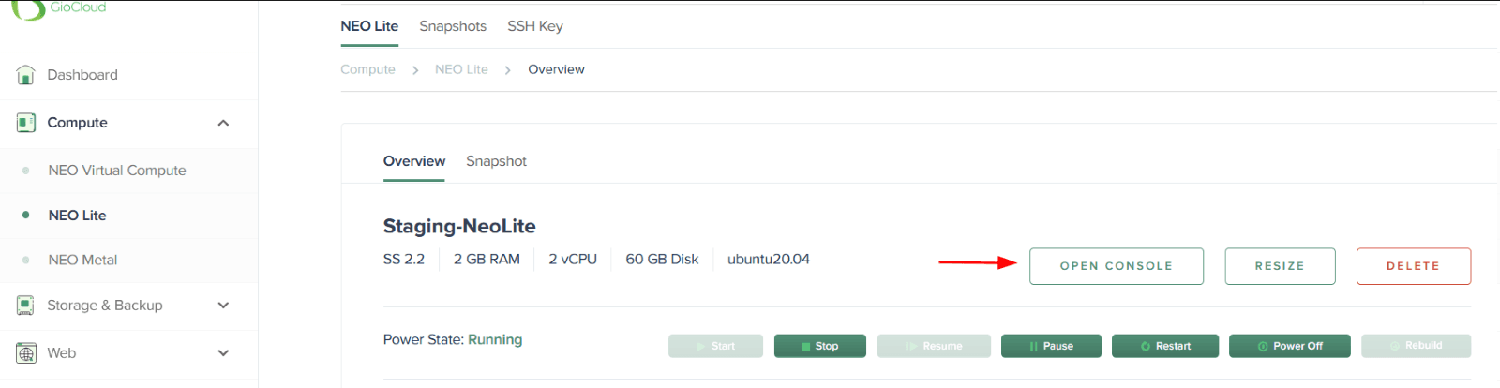
Task: Restart the Staging-NeoLite instance
Action: click(1164, 346)
